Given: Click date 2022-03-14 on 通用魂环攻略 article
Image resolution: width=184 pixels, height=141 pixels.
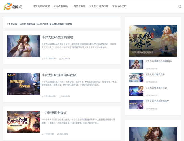Looking at the screenshot, I should [x=66, y=96].
